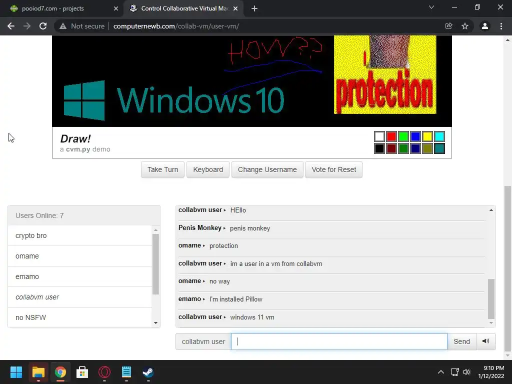Close the pooiod7.com tab
The image size is (512, 384).
click(116, 8)
